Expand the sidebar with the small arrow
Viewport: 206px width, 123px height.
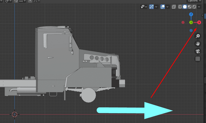click(x=203, y=15)
